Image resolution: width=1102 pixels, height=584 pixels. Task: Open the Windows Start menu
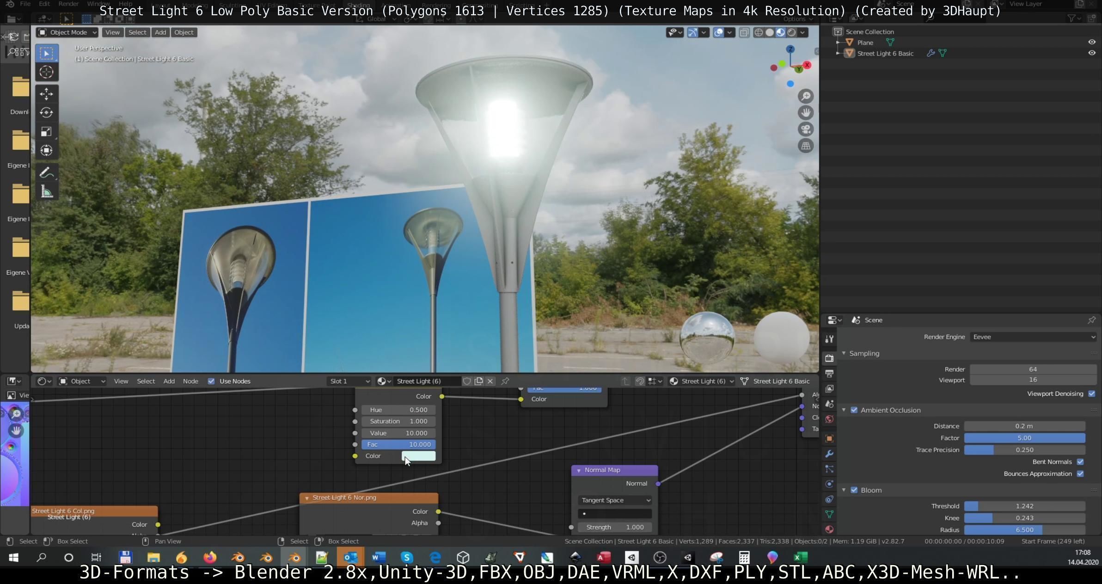tap(13, 557)
